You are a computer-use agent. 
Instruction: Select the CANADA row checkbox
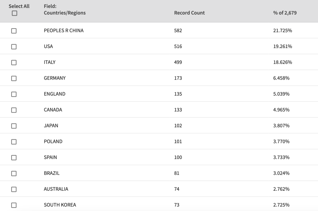[x=14, y=110]
